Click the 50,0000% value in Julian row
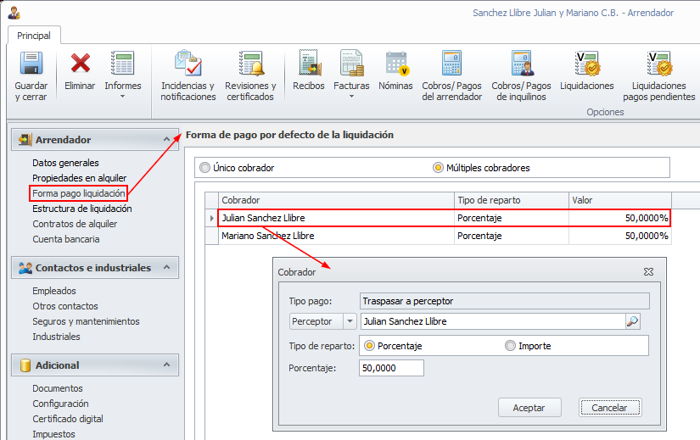700x440 pixels. 620,218
